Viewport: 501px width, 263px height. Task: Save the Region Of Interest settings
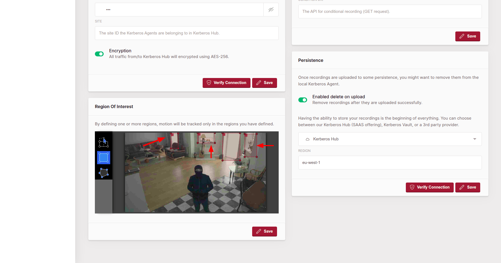point(264,231)
